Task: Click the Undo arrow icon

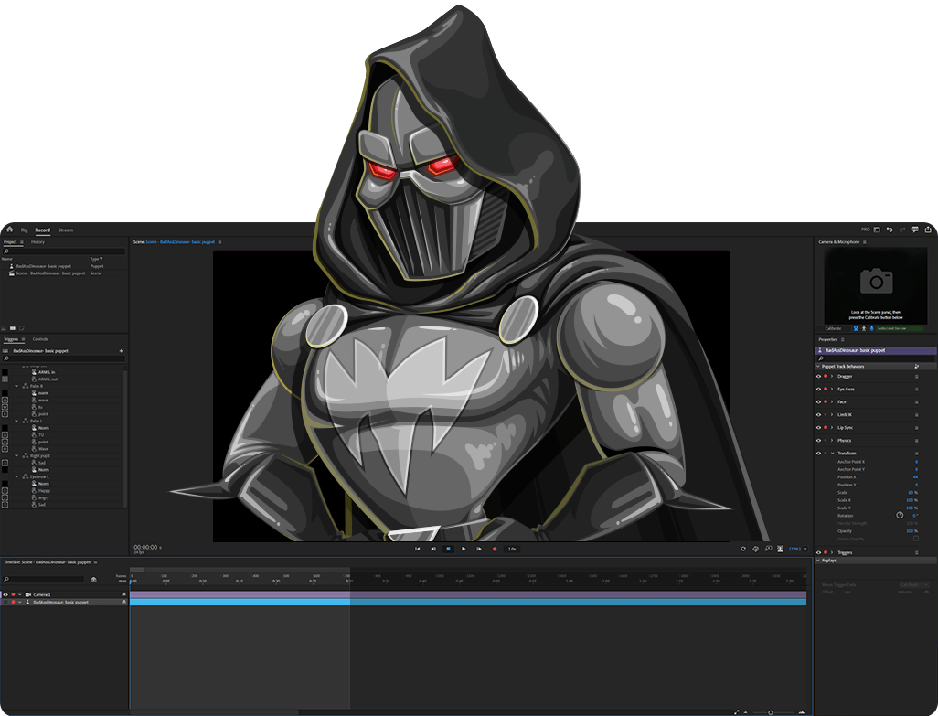Action: click(x=890, y=230)
